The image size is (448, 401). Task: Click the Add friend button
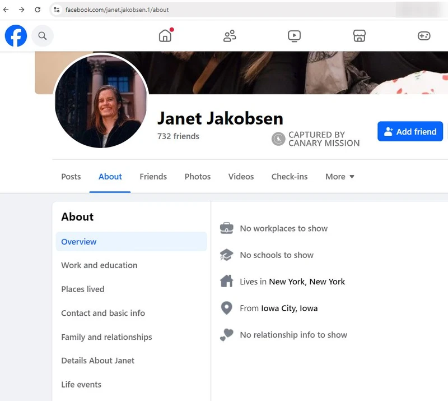click(410, 131)
